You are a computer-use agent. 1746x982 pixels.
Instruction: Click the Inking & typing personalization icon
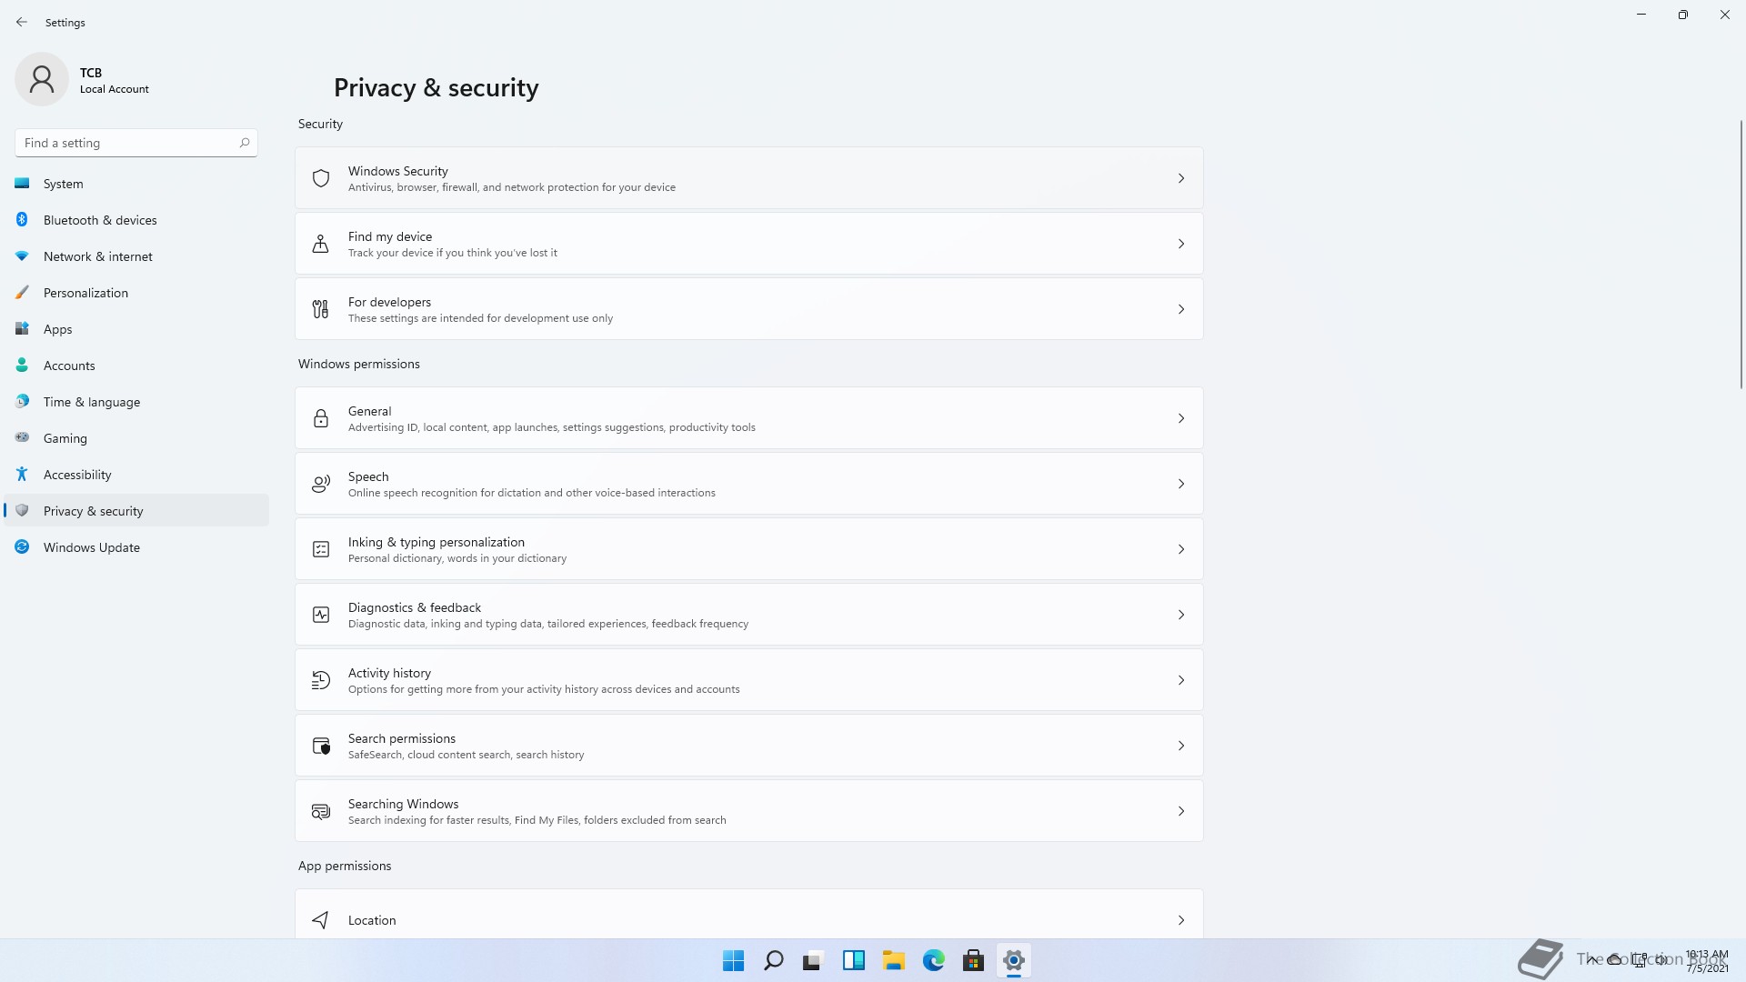(x=321, y=549)
